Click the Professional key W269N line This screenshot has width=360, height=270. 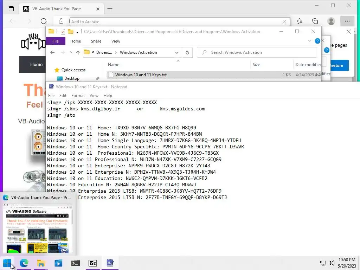pyautogui.click(x=133, y=153)
